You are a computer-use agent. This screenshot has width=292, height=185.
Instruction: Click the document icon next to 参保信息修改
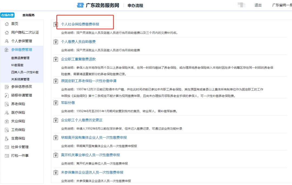tap(6, 87)
